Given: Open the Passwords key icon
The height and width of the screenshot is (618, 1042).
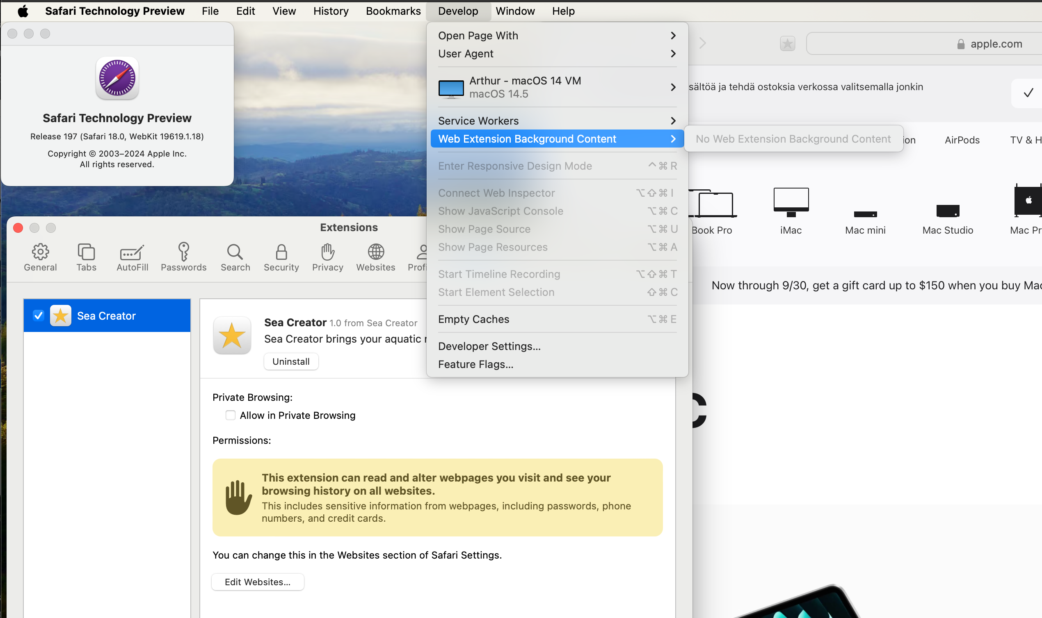Looking at the screenshot, I should click(x=183, y=252).
